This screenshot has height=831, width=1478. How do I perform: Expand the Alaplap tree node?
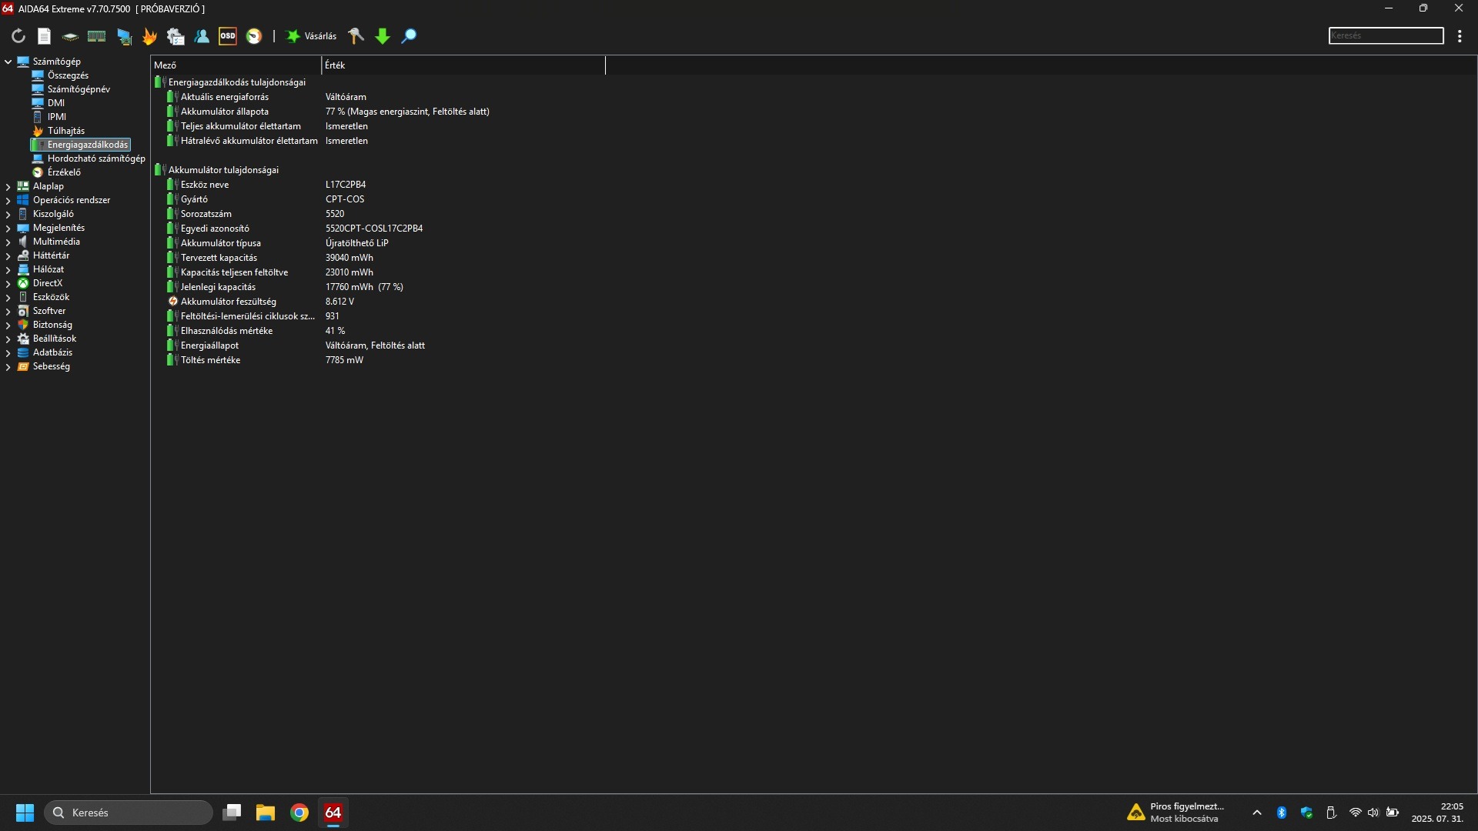coord(8,186)
